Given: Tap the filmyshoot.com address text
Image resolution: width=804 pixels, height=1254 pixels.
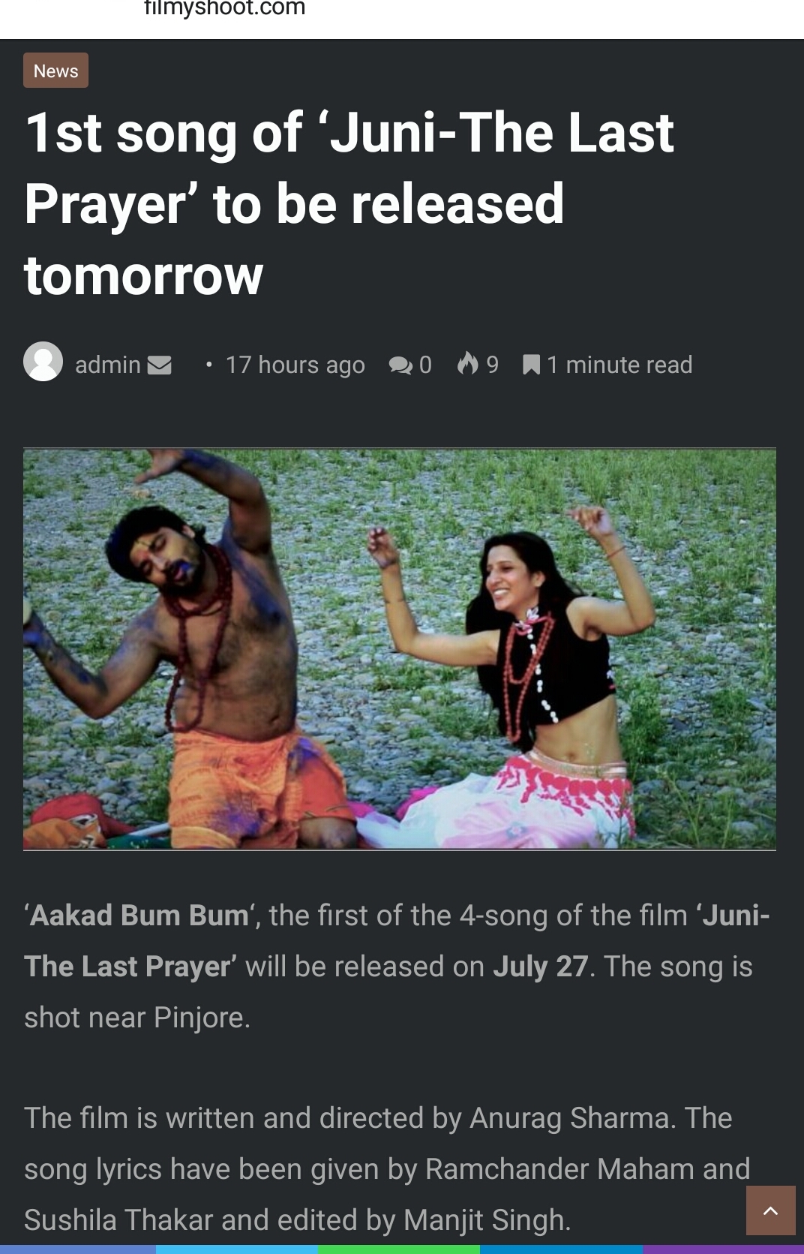Looking at the screenshot, I should [225, 8].
